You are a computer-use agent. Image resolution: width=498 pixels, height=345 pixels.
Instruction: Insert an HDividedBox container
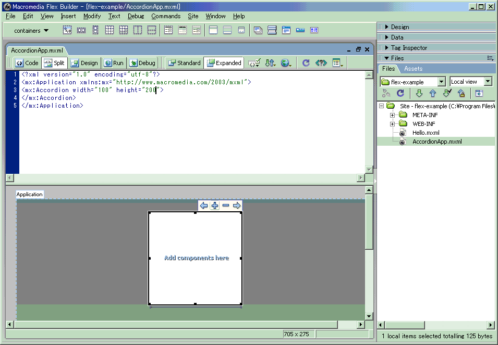point(138,30)
